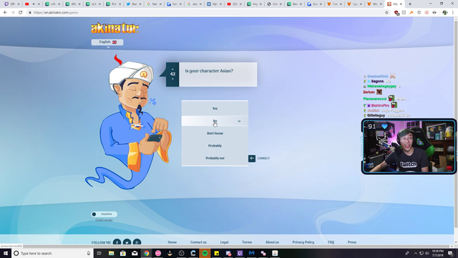Screen dimensions: 458x258
Task: Open the Legal footer link
Action: 224,242
